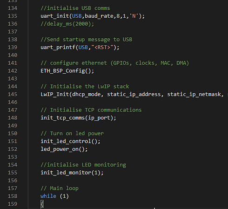Click the led_power_on() call
228x209 pixels.
pyautogui.click(x=64, y=149)
